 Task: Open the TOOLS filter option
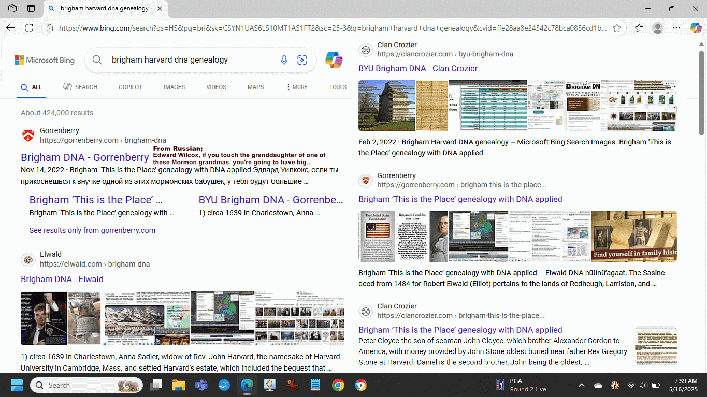tap(338, 87)
